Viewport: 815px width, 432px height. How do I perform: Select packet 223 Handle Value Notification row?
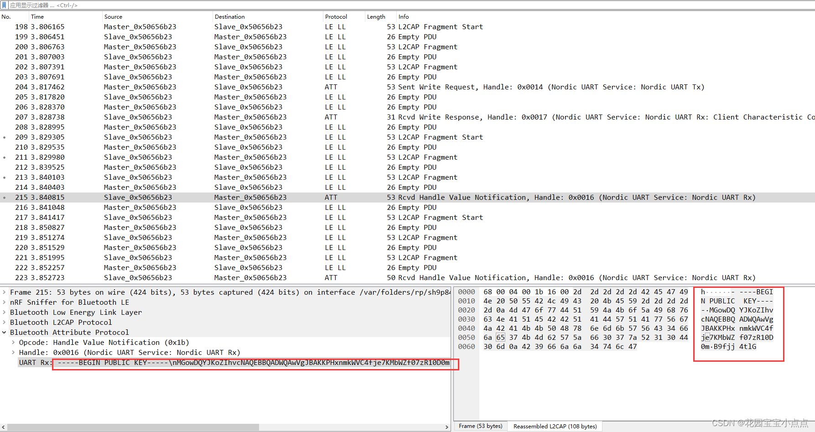[x=407, y=278]
